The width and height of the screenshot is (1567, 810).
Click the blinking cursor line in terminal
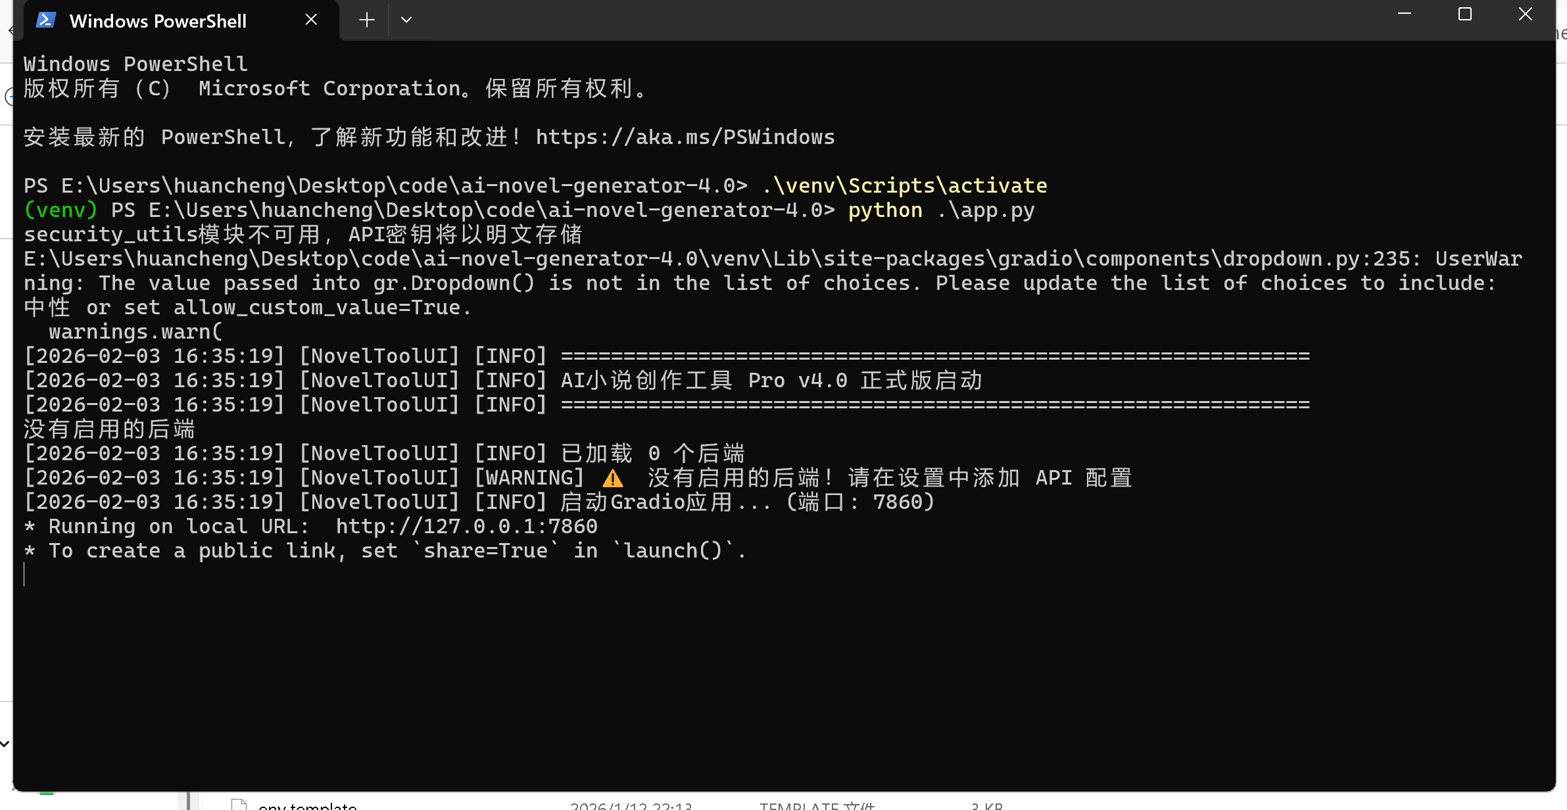[24, 575]
